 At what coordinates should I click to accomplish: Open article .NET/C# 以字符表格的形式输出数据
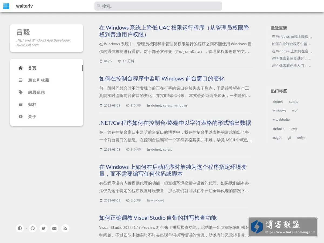tap(175, 123)
